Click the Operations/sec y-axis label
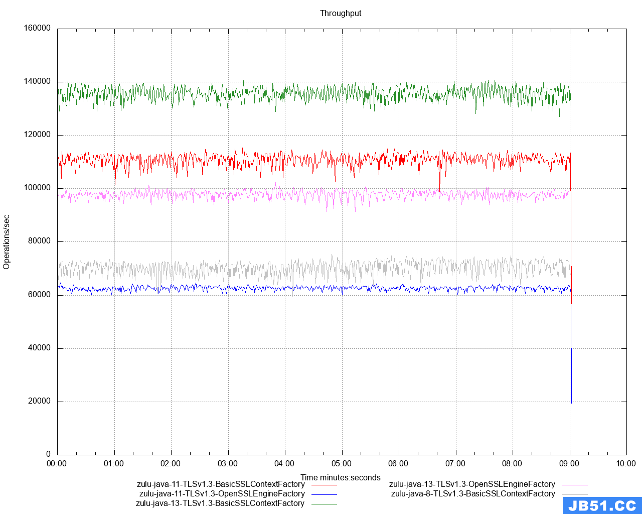642x514 pixels. (x=7, y=242)
